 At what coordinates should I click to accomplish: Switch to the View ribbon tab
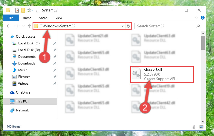(59, 18)
